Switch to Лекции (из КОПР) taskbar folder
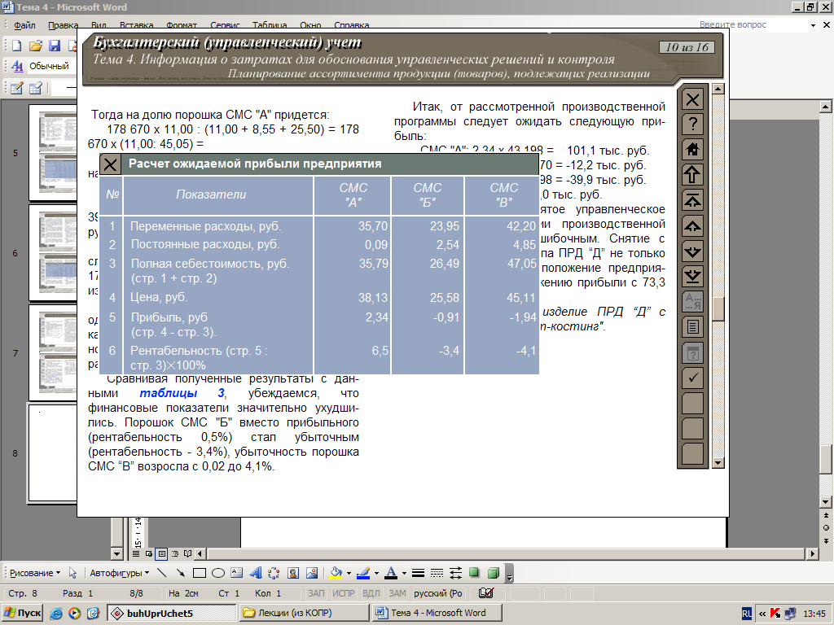The image size is (834, 625). coord(304,613)
